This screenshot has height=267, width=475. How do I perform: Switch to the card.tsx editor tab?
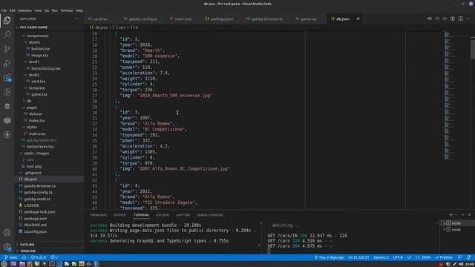(x=99, y=19)
